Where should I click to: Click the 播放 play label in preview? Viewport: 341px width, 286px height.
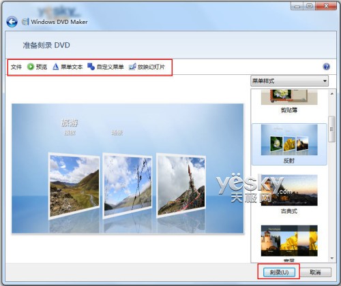[70, 133]
